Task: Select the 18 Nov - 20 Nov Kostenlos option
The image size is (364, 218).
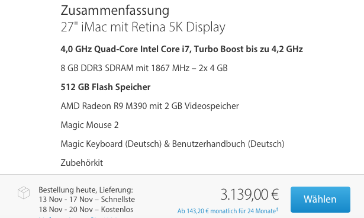Action: click(86, 209)
